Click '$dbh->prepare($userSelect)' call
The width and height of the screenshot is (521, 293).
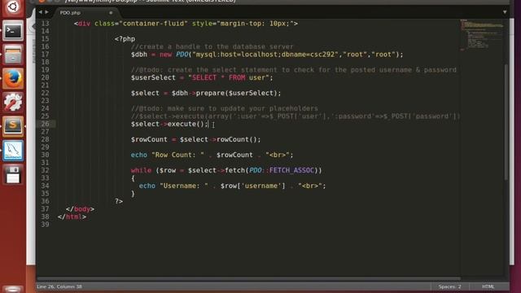(x=226, y=93)
